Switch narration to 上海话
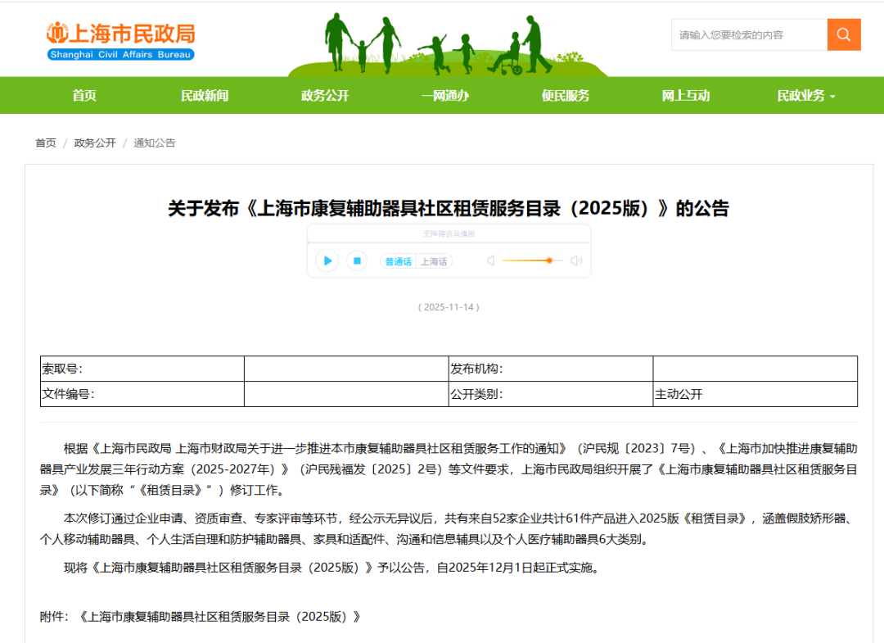The height and width of the screenshot is (643, 884). point(434,262)
